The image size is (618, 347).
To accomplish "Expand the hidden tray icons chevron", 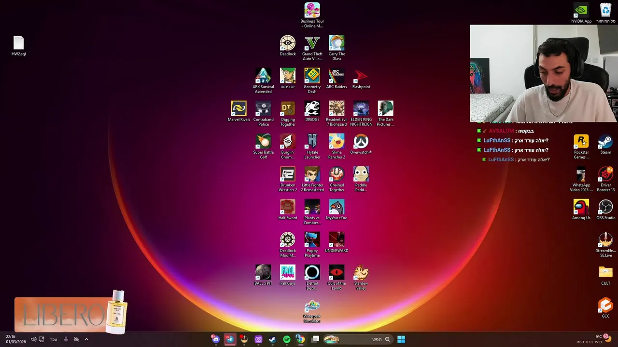I will coord(86,339).
